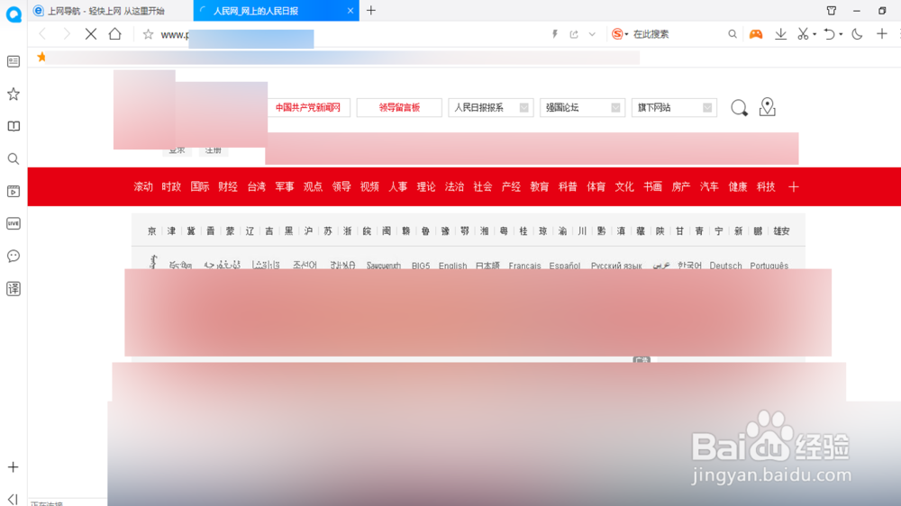Viewport: 901px width, 506px height.
Task: Click the search box magnifier icon
Action: [732, 34]
